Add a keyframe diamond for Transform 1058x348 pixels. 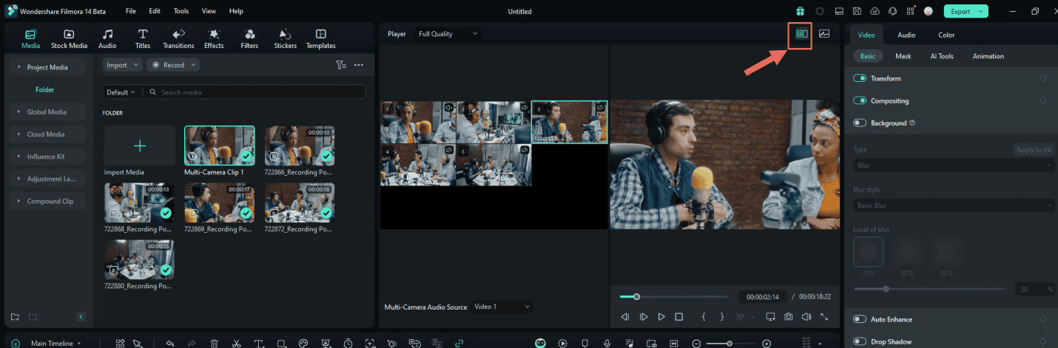coord(1043,78)
